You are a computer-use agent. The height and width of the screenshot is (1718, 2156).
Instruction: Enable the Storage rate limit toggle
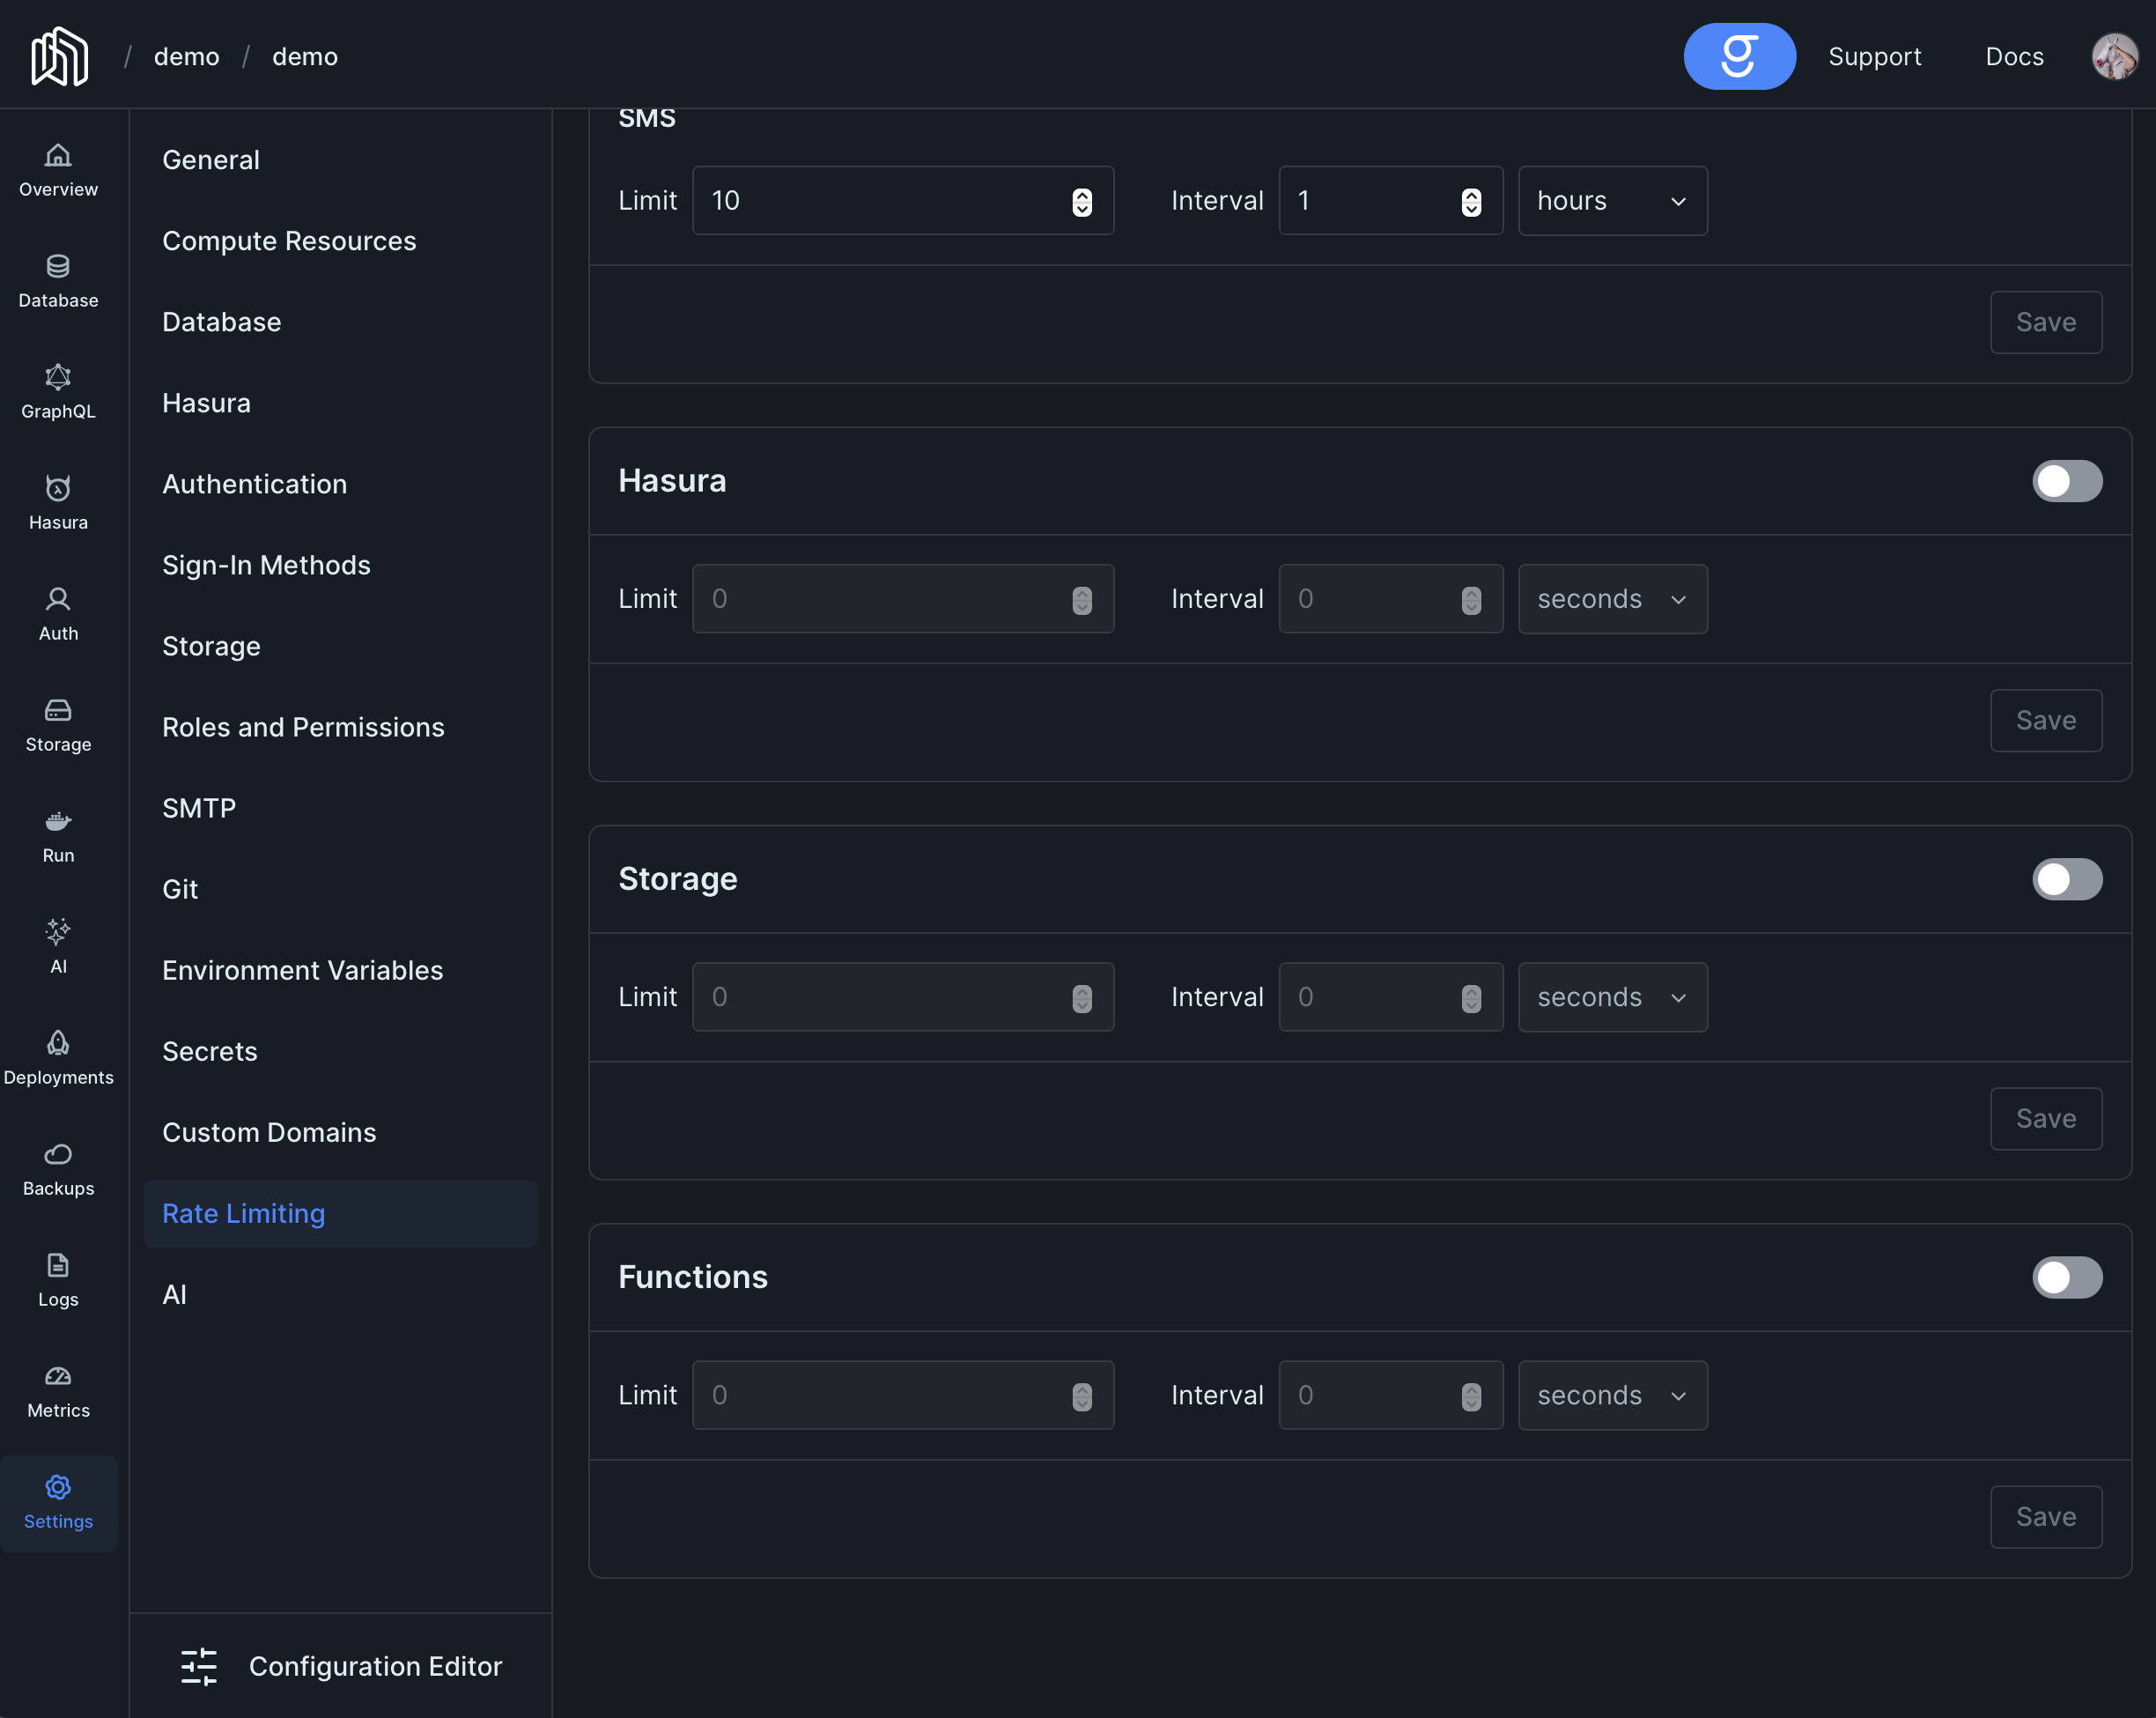point(2066,879)
